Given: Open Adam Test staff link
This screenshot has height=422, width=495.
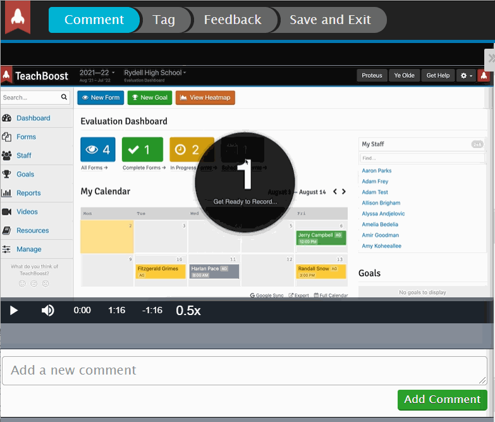Looking at the screenshot, I should click(x=375, y=192).
